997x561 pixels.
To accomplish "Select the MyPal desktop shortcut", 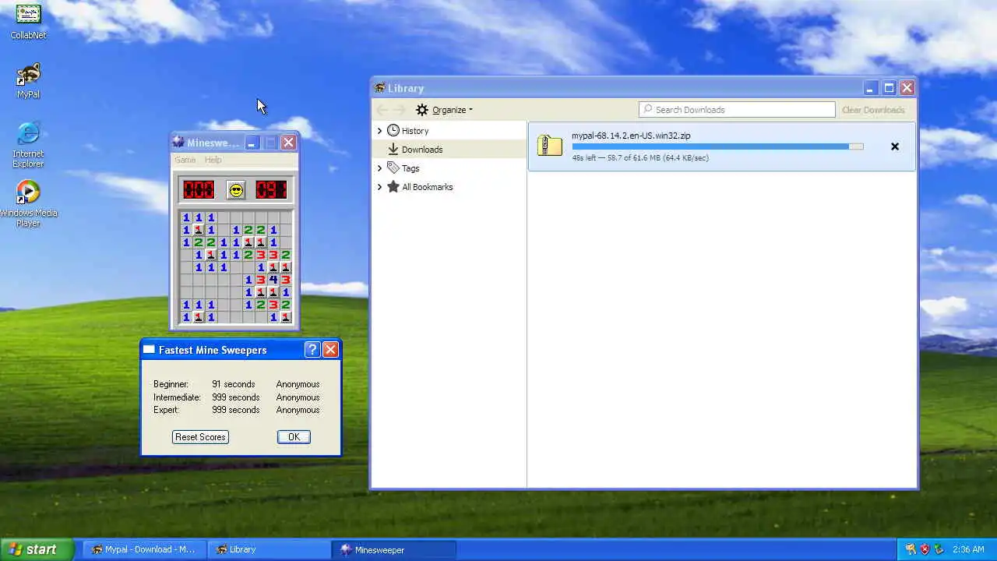I will [28, 81].
